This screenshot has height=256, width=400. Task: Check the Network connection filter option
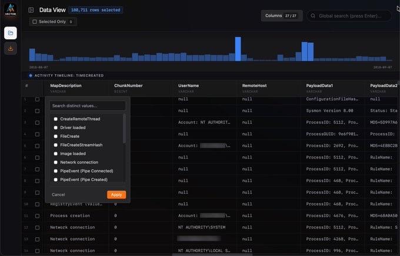pos(56,162)
